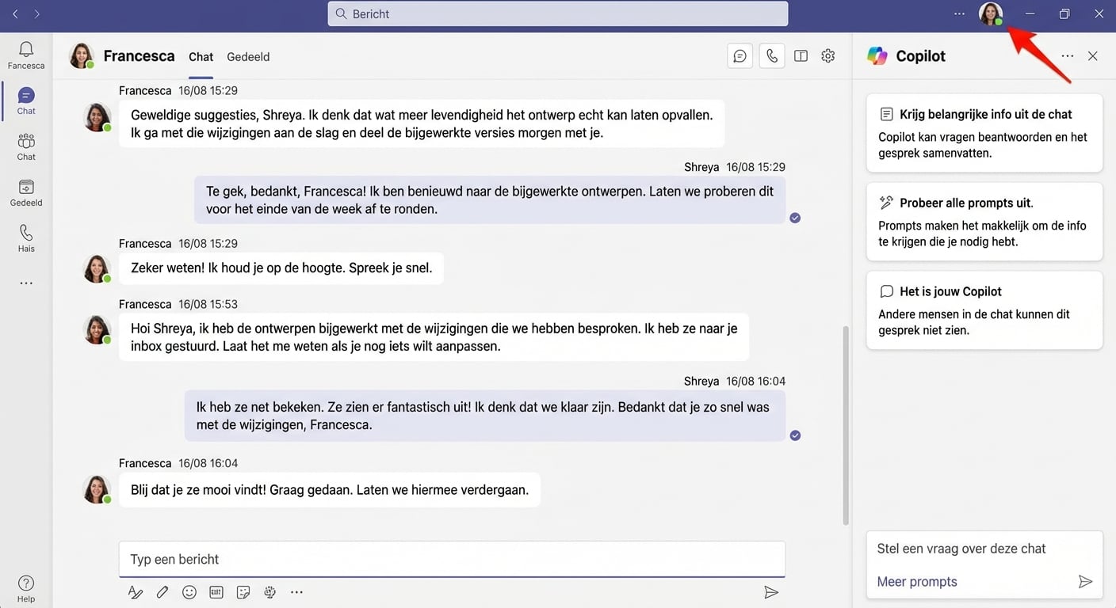The image size is (1116, 608).
Task: Click 'Meer prompts' in the Copilot panel
Action: [x=916, y=581]
